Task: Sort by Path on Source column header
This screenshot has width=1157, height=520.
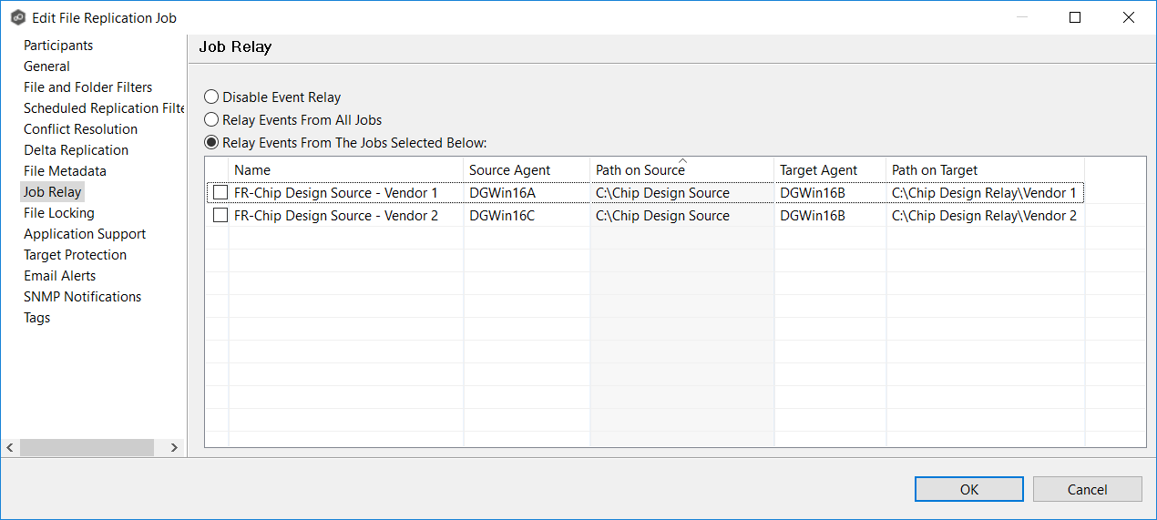Action: pyautogui.click(x=640, y=170)
